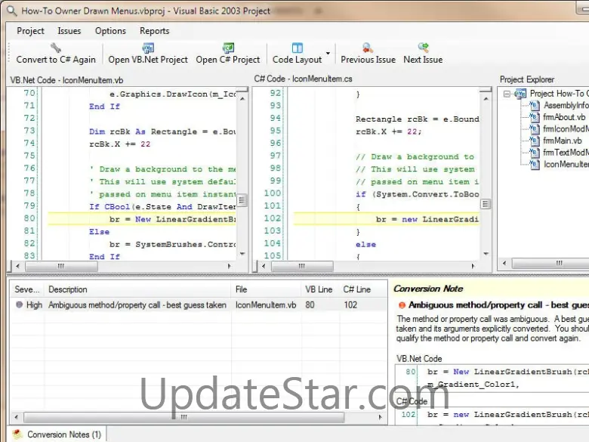
Task: Click the AssemblyInfo file icon
Action: (534, 105)
